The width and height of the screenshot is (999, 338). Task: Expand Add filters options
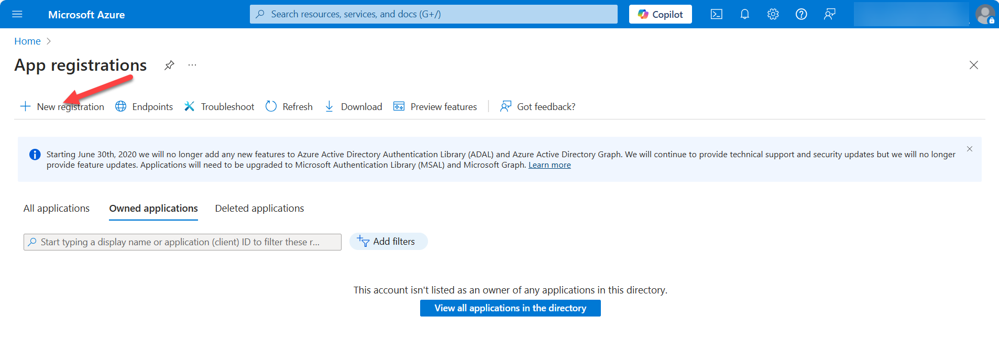388,242
